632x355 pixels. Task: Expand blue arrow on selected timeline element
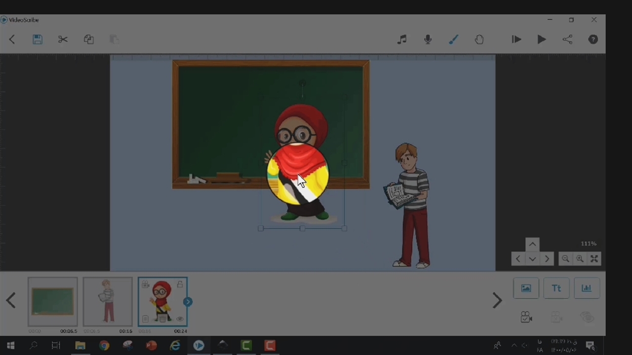188,302
